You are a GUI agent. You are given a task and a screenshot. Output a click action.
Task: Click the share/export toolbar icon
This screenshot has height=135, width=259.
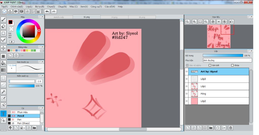click(10, 12)
